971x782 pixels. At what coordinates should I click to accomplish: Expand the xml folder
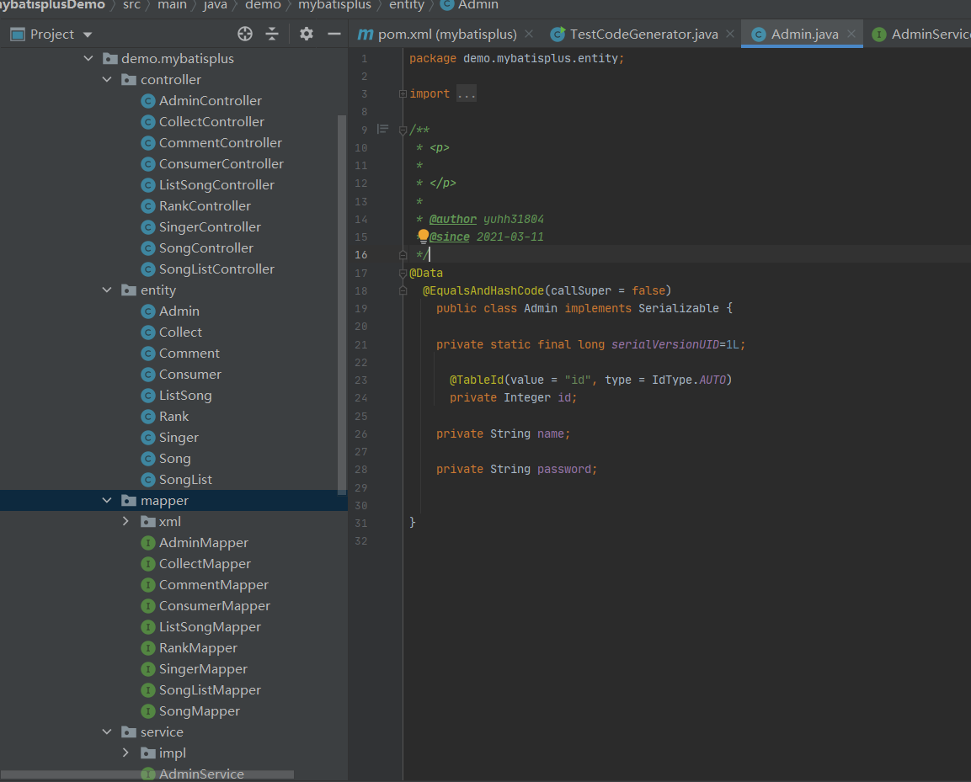(125, 521)
